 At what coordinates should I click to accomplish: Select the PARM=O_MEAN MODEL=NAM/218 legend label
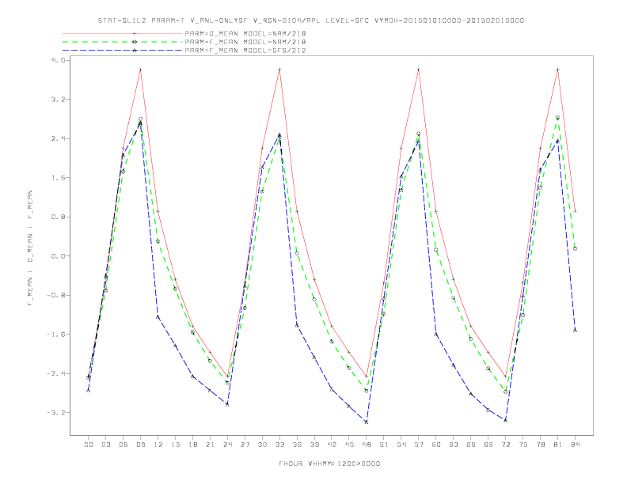tap(245, 33)
